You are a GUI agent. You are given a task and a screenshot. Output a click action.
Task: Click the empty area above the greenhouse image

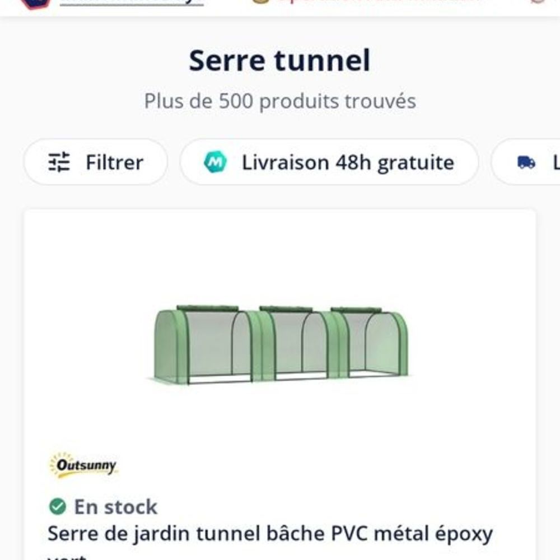pyautogui.click(x=280, y=252)
